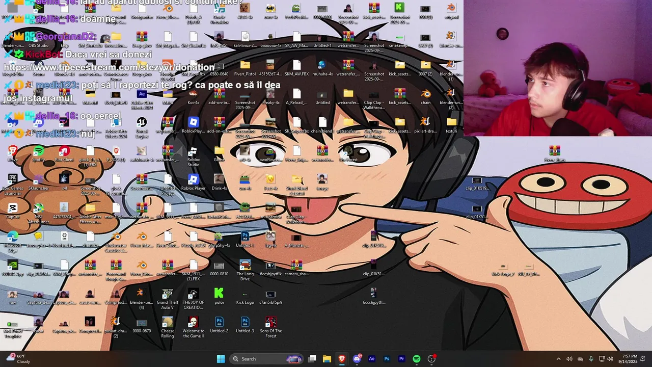
Task: Select the Fiverr Guns archive icon
Action: (555, 153)
